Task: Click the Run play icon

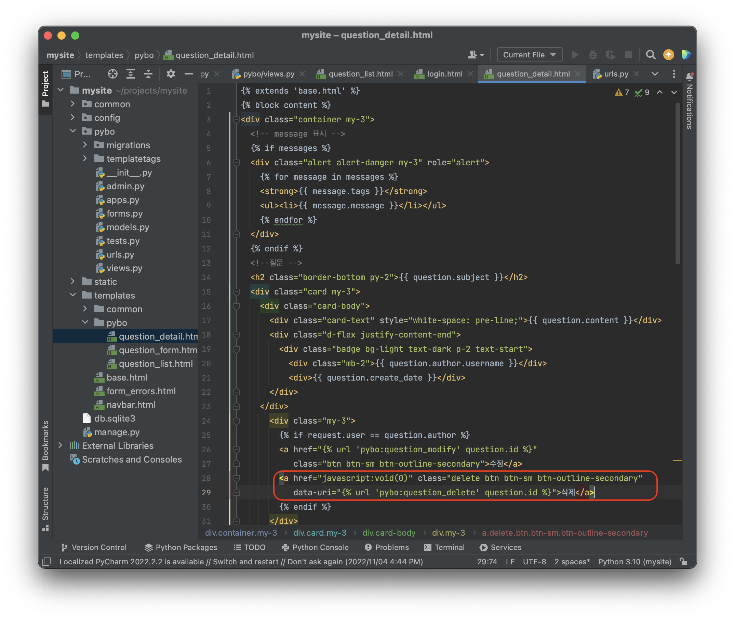Action: (575, 55)
